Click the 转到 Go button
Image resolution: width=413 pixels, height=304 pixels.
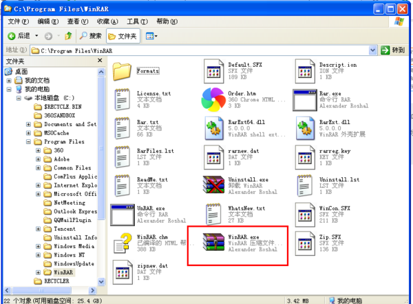(x=392, y=50)
